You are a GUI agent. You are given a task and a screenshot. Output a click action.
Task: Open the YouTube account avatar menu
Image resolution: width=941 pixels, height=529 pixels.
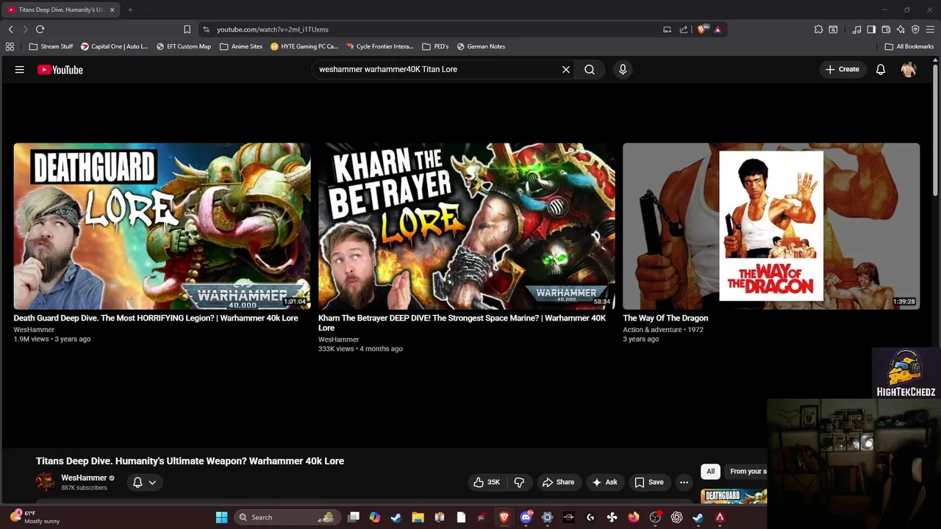pos(909,70)
